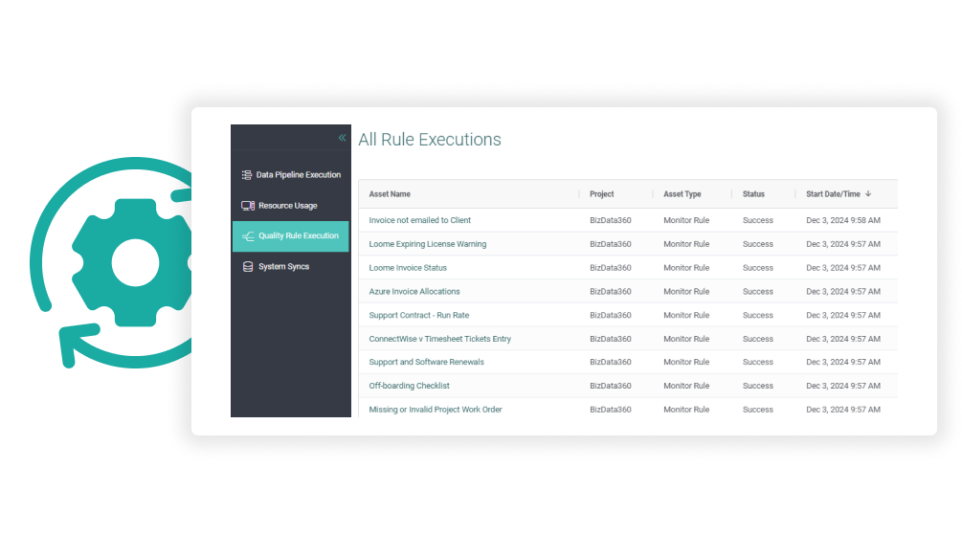Image resolution: width=962 pixels, height=535 pixels.
Task: Click the System Syncs database icon
Action: (248, 266)
